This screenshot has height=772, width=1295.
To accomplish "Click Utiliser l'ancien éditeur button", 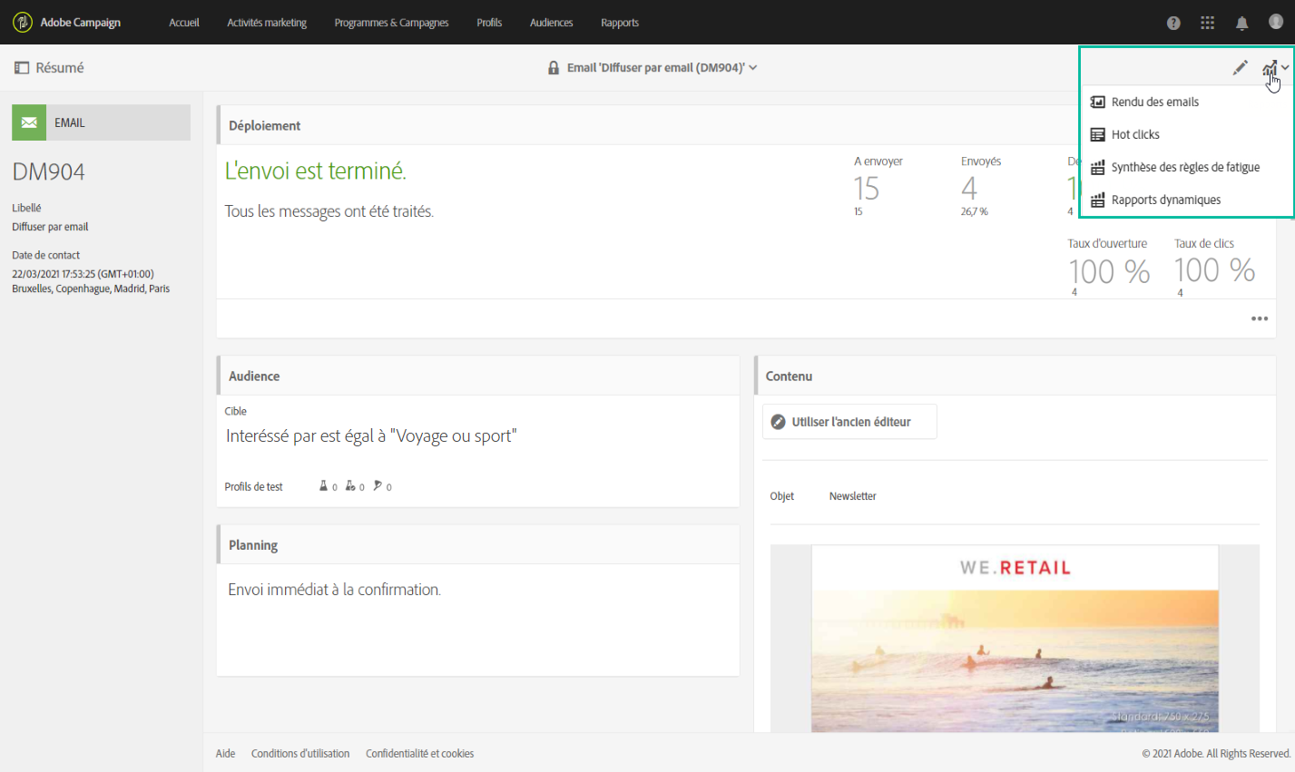I will pos(849,422).
